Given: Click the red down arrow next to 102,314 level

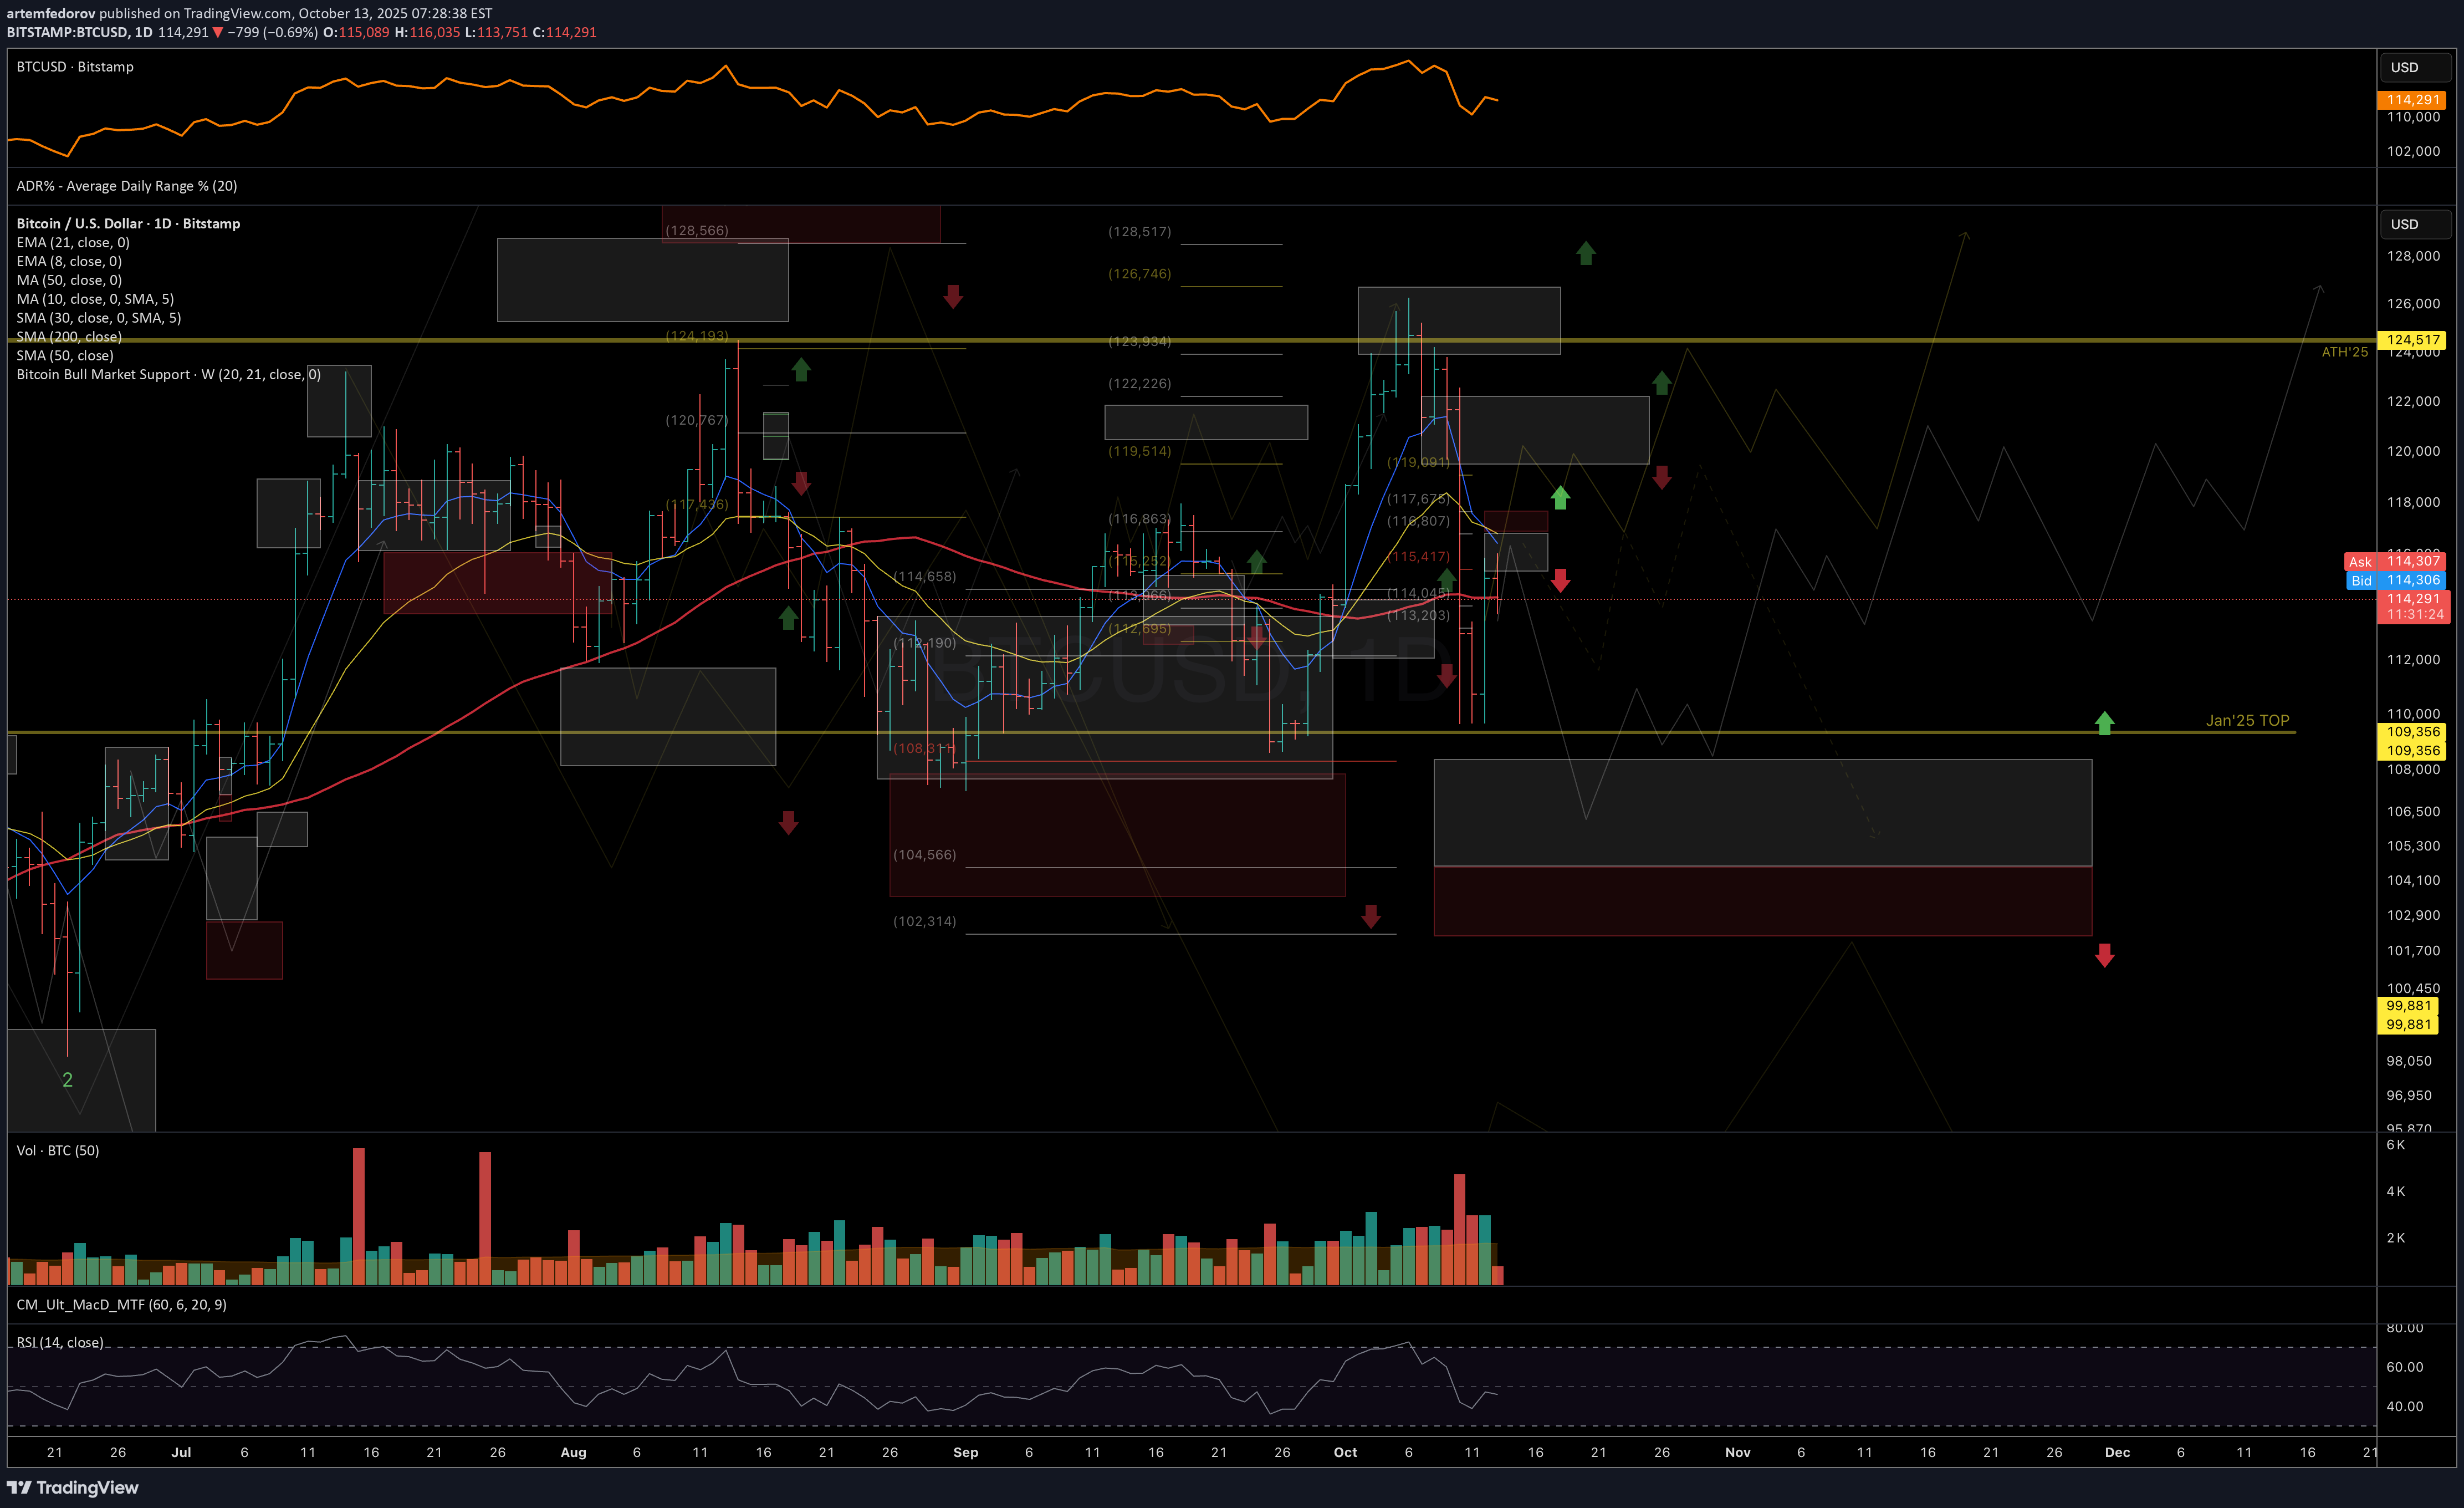Looking at the screenshot, I should coord(1370,915).
